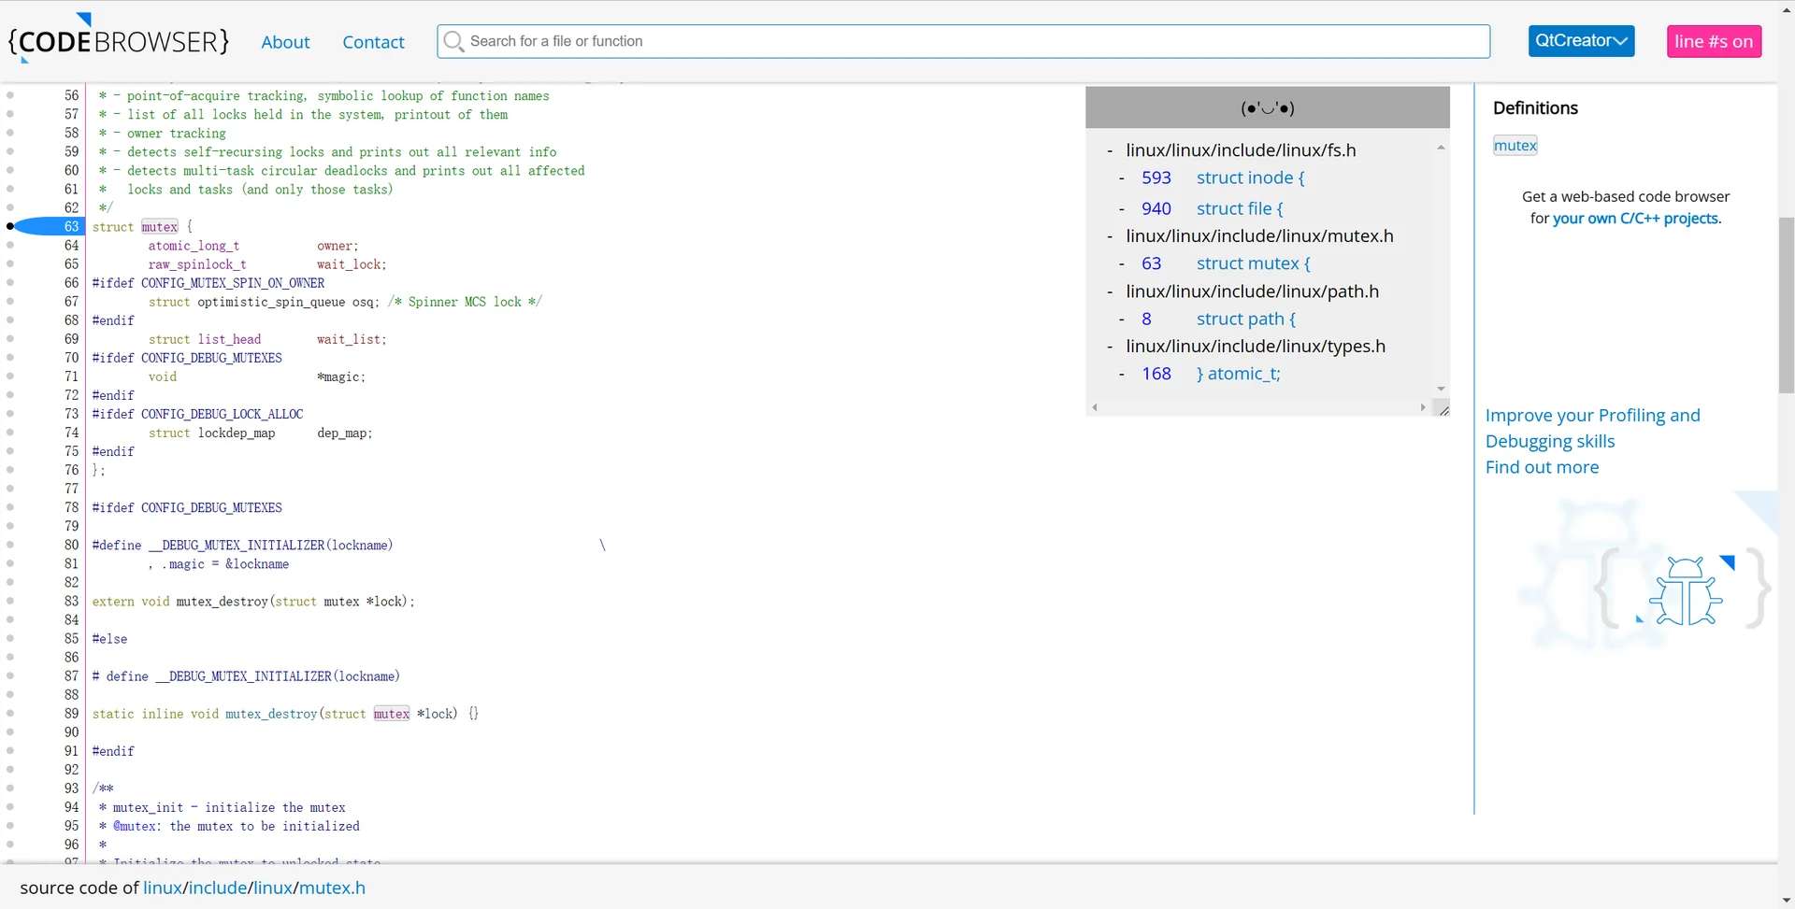Screen dimensions: 1795x909
Task: Click the 'Find out more' link
Action: (1542, 467)
